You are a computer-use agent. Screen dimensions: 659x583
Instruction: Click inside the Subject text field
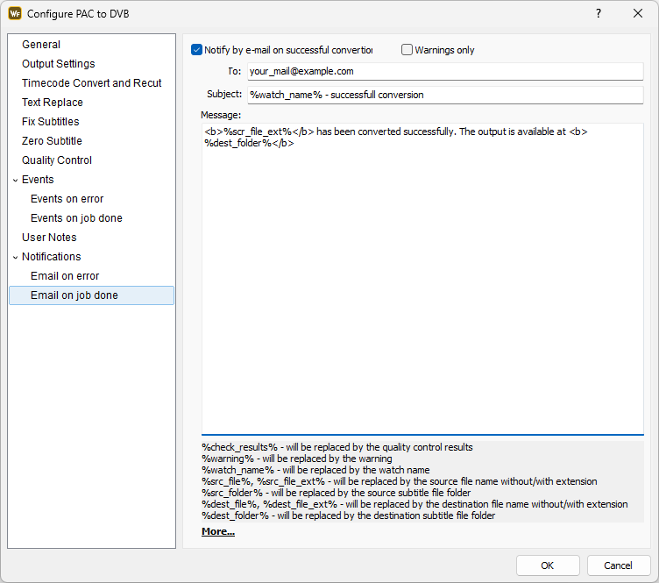coord(444,95)
